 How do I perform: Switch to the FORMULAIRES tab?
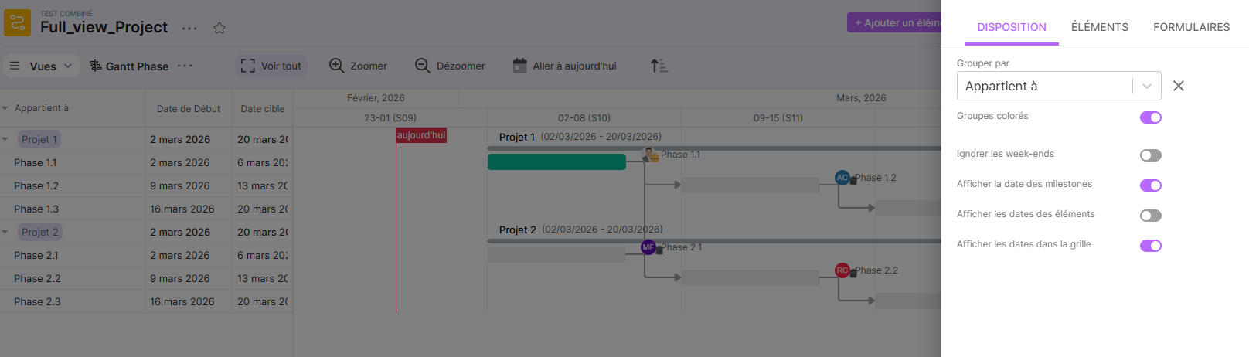pyautogui.click(x=1191, y=27)
